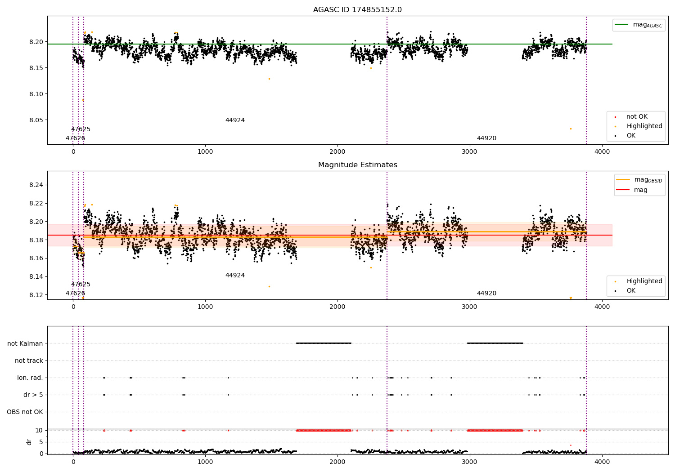Image resolution: width=675 pixels, height=472 pixels.
Task: Click label 47625 in the Magnitude Estimates plot
Action: pyautogui.click(x=81, y=285)
